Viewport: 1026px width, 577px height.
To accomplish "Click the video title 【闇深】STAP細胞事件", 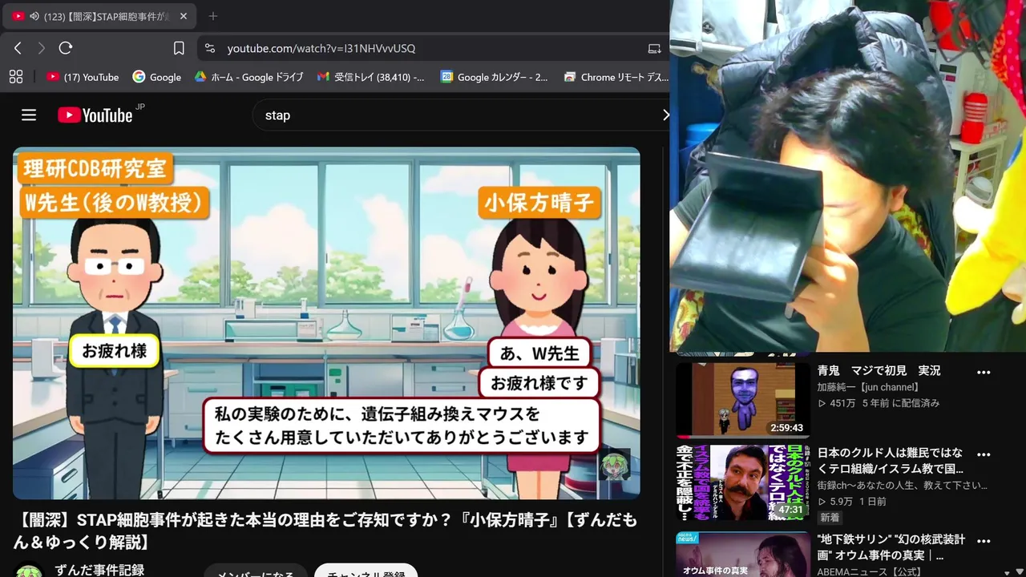I will (325, 531).
